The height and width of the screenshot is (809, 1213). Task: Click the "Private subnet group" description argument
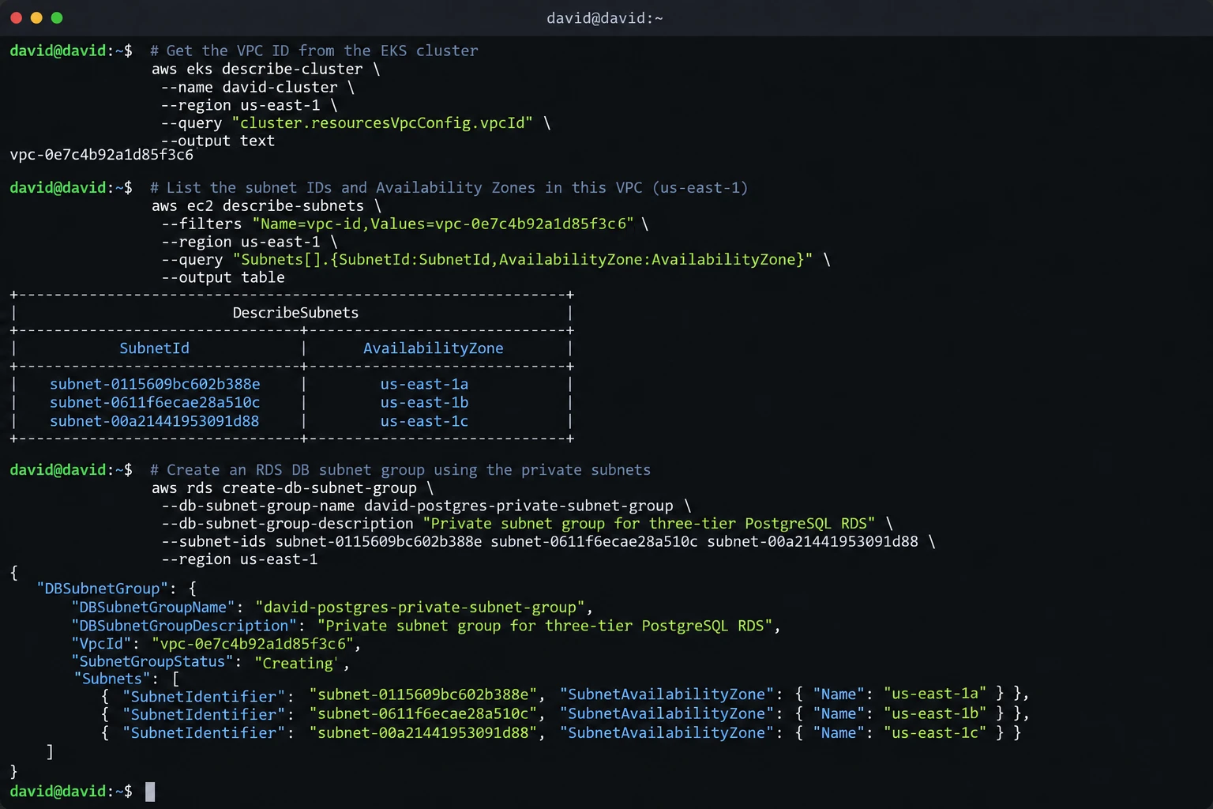pyautogui.click(x=649, y=524)
